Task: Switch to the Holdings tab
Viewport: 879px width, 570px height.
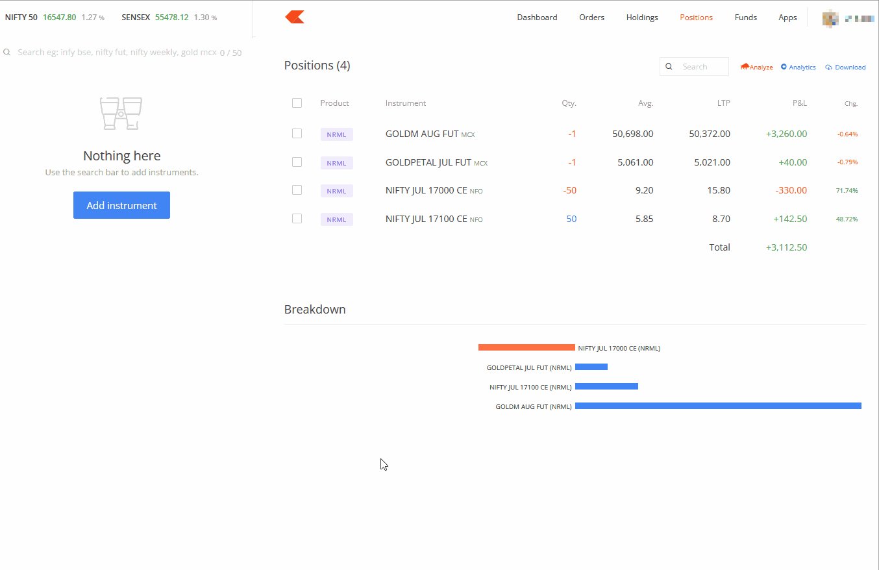Action: (641, 18)
